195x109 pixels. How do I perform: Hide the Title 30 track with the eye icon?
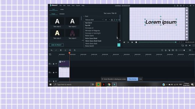[x=56, y=64]
